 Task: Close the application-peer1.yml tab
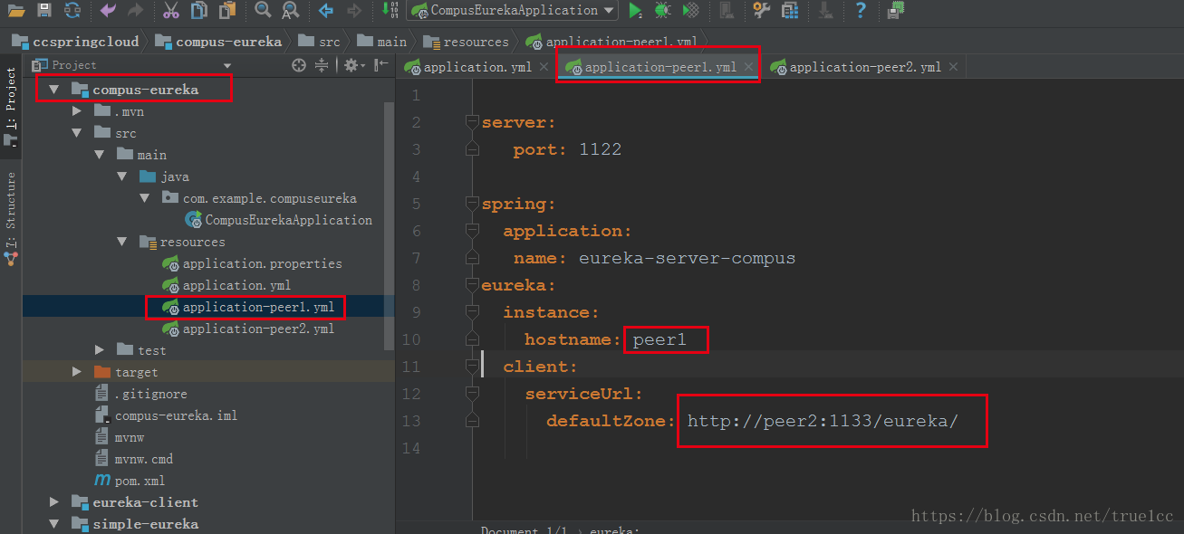pyautogui.click(x=748, y=67)
